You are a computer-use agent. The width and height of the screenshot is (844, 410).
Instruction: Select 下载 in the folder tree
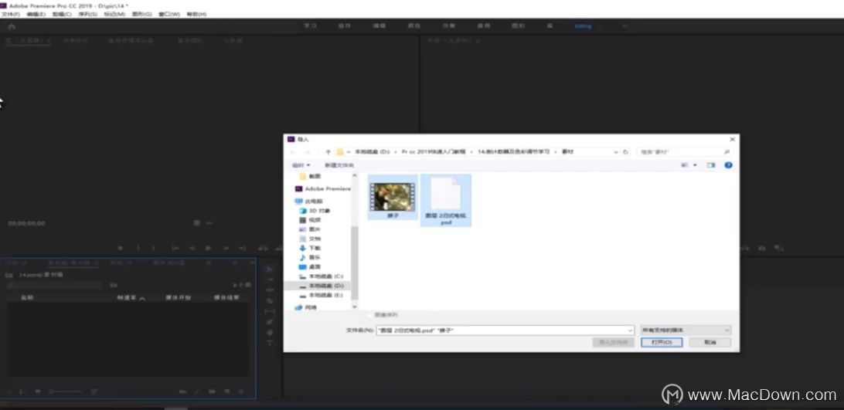[311, 248]
